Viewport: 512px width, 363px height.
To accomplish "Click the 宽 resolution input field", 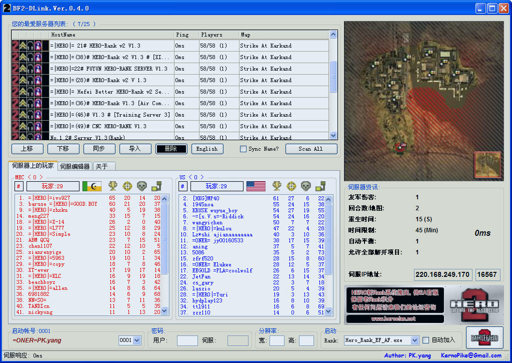I will point(277,340).
